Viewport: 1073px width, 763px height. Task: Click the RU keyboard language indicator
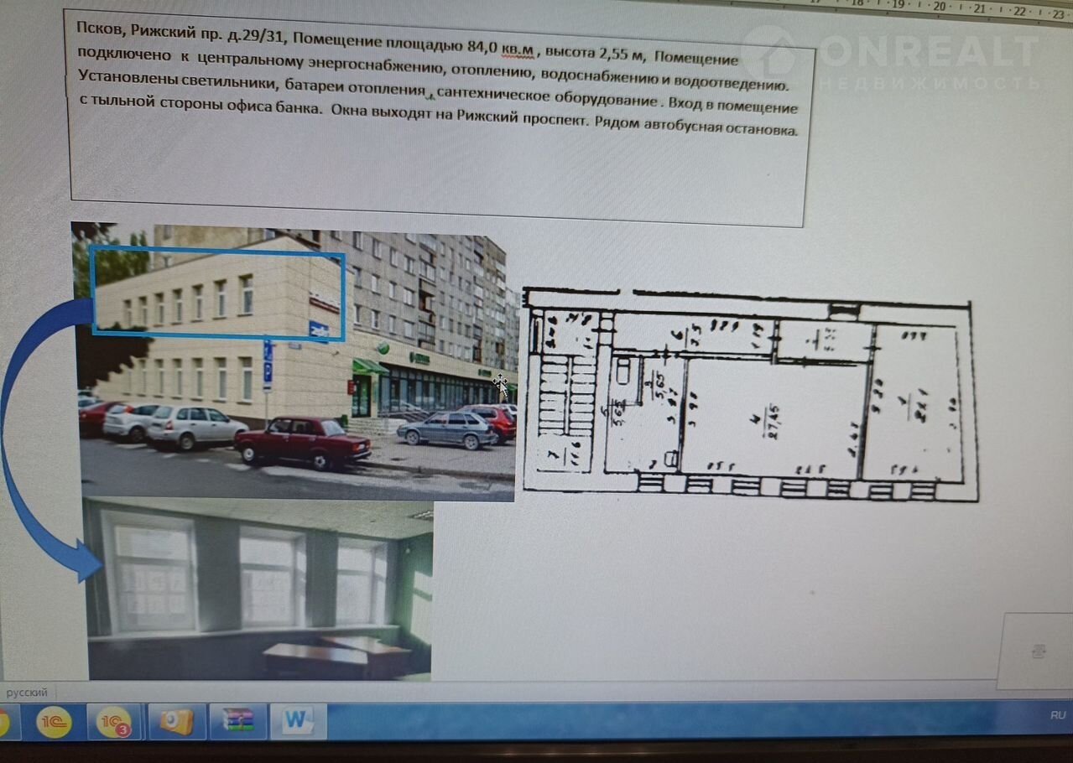1057,715
